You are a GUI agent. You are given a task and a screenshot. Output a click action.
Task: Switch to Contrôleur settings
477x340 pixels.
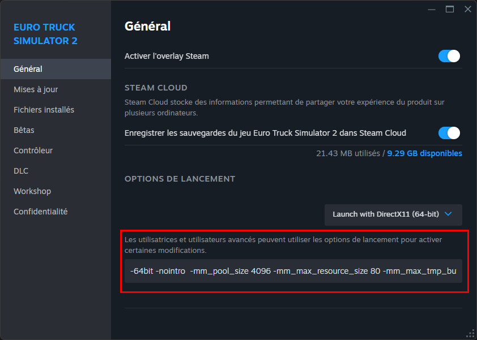(56, 150)
